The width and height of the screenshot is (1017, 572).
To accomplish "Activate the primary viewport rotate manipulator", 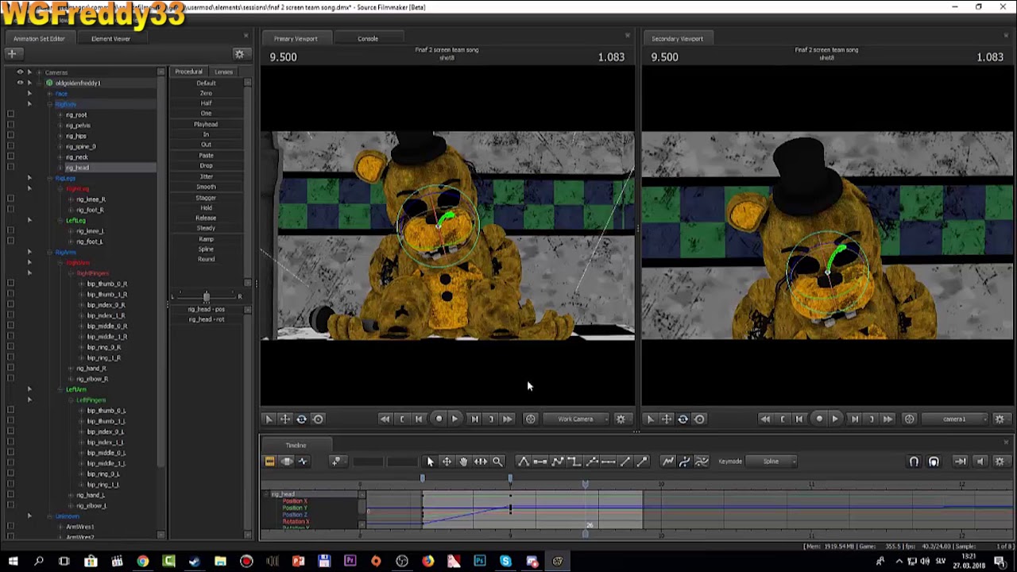I will [x=301, y=419].
